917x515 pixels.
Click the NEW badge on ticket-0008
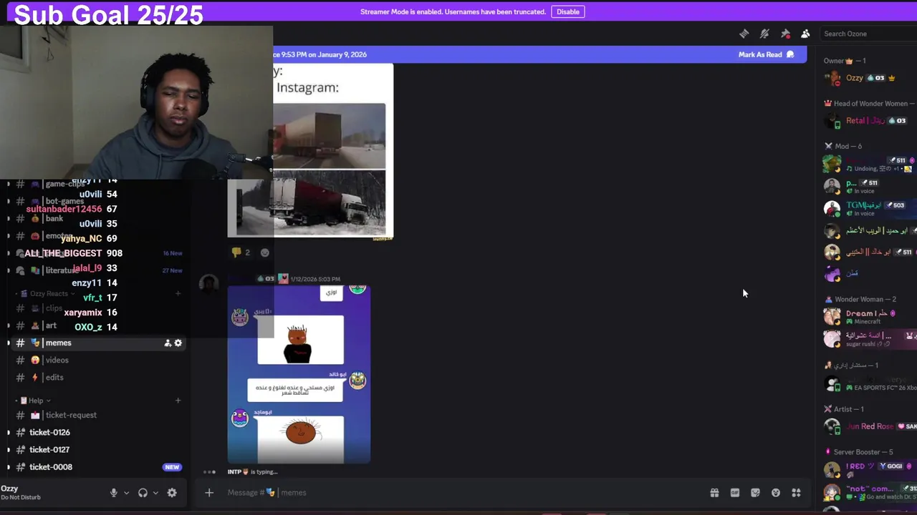172,467
